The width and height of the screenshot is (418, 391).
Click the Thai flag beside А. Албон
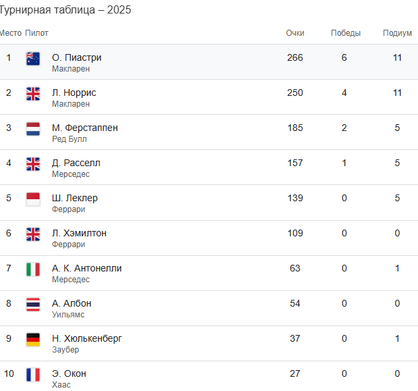(x=33, y=305)
